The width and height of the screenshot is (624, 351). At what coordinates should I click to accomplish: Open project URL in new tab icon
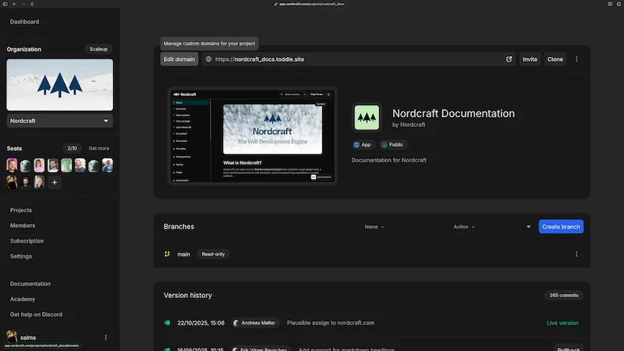509,59
